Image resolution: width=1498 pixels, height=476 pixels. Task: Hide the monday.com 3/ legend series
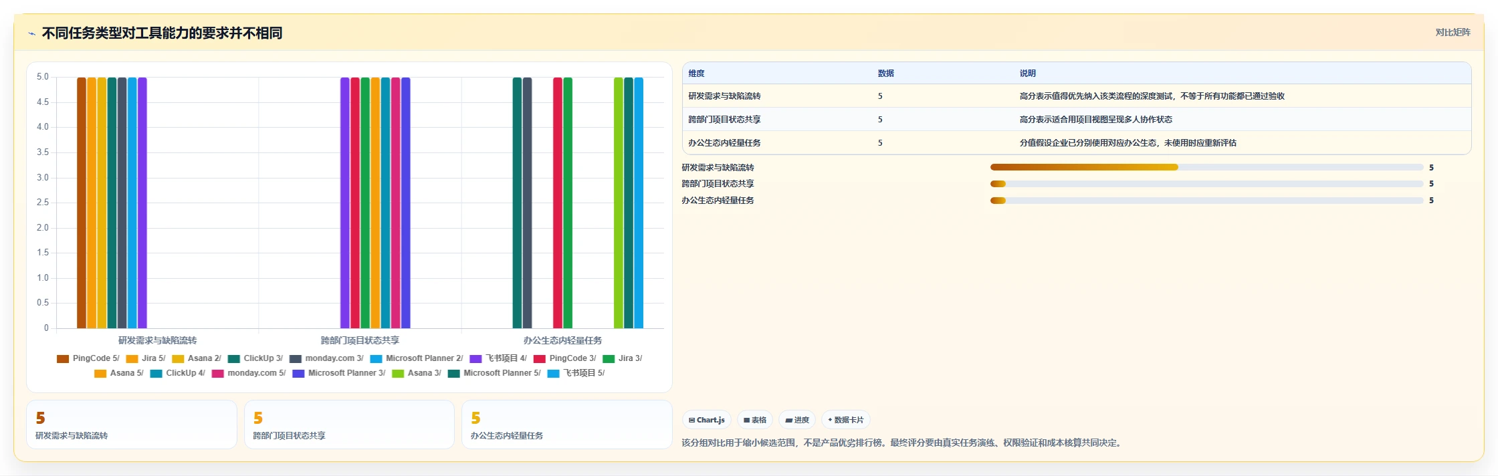tap(326, 358)
